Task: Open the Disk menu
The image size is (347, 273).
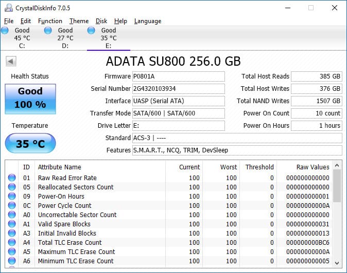Action: pyautogui.click(x=101, y=21)
